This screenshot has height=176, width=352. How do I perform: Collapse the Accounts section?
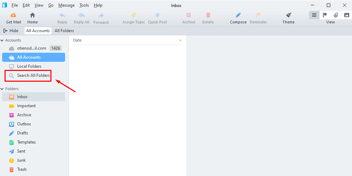[2, 40]
